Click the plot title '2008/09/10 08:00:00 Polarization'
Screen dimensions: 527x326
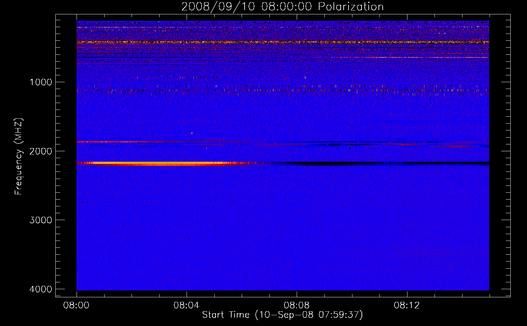(282, 7)
